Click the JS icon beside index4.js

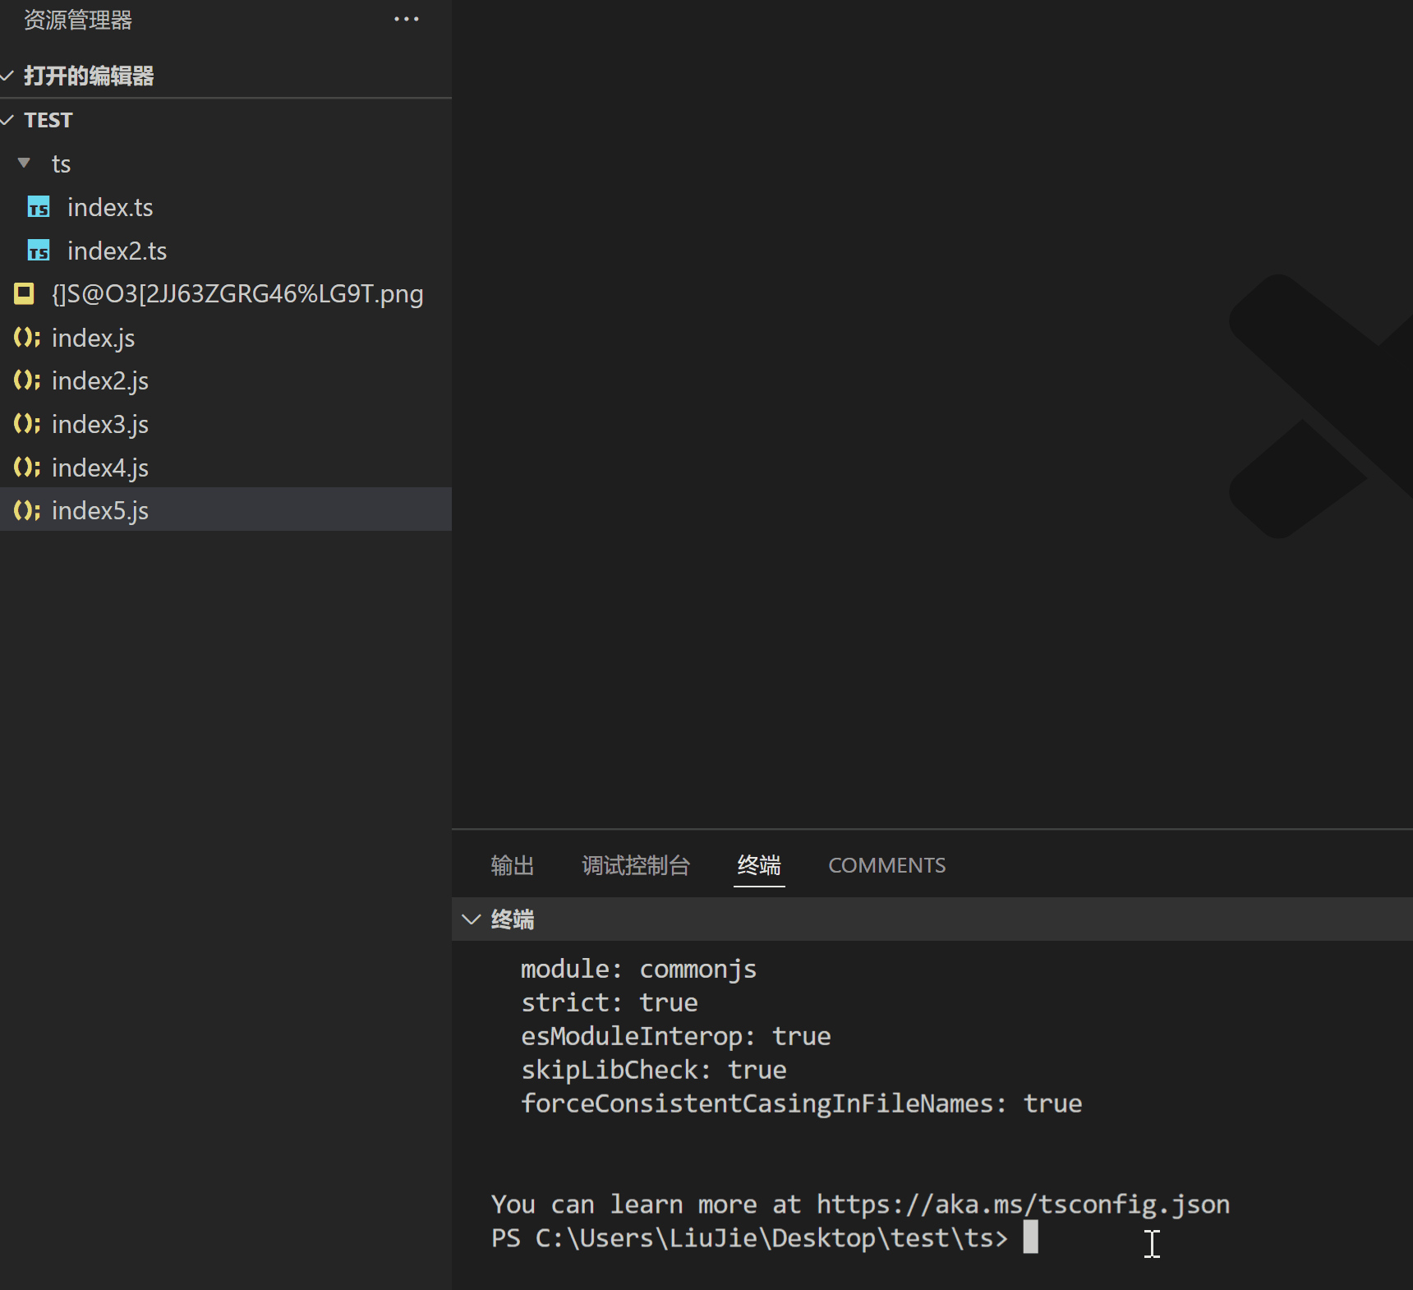coord(27,468)
